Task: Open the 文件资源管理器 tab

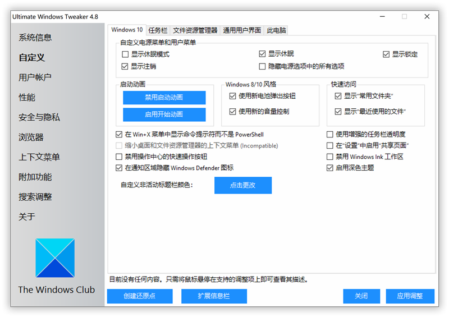Action: 195,30
